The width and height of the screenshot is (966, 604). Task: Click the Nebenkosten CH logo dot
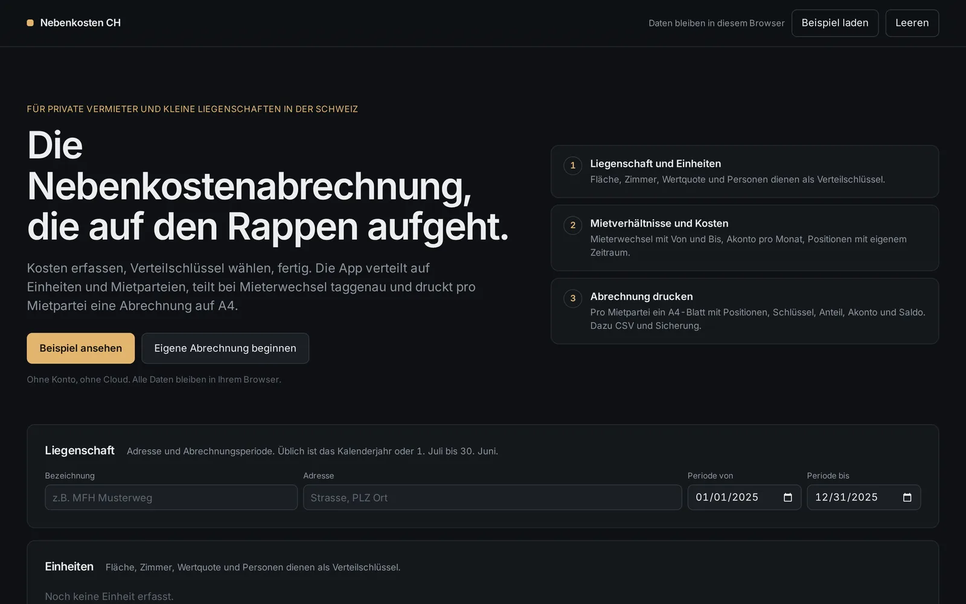coord(30,23)
